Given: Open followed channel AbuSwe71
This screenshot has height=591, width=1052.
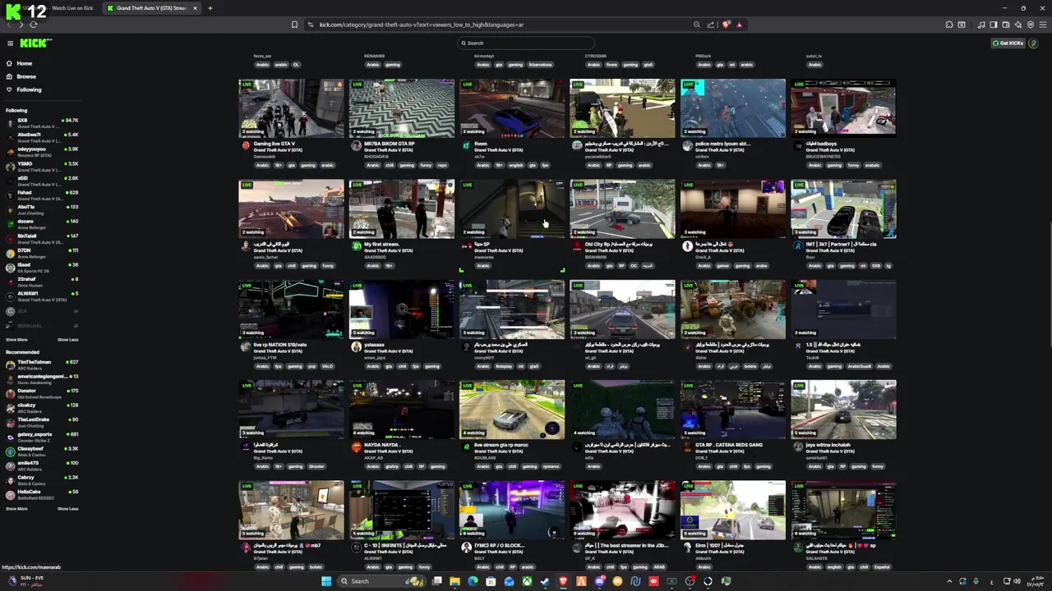Looking at the screenshot, I should click(x=41, y=137).
